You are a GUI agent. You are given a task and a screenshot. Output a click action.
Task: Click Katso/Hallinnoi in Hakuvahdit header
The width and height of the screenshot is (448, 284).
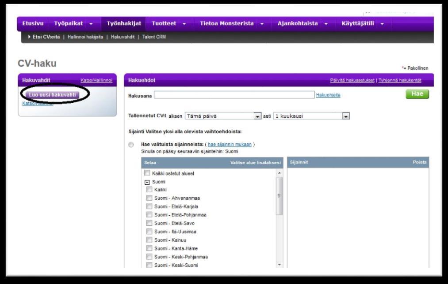point(96,80)
